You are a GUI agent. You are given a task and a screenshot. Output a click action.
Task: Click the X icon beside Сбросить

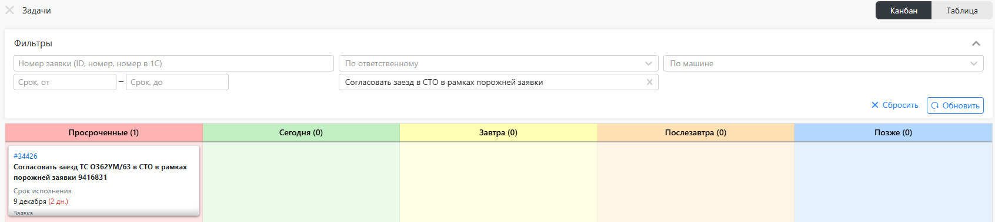coord(875,105)
